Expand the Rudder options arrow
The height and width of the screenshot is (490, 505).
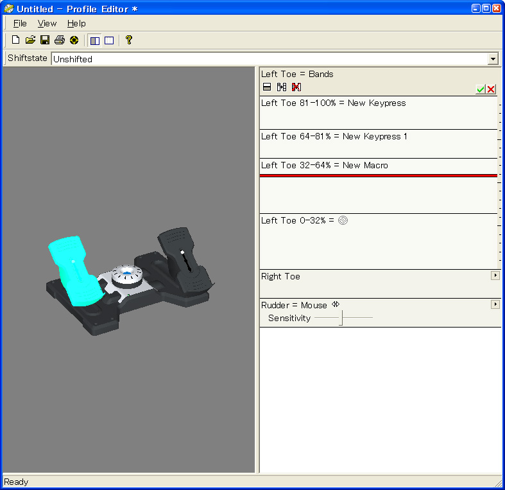coord(495,304)
